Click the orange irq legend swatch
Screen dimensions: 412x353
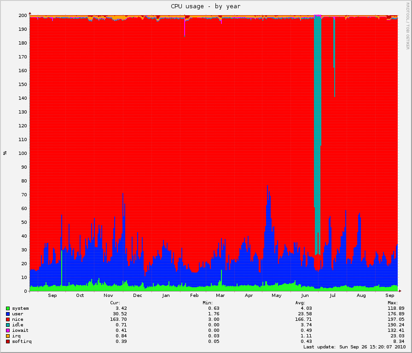(8, 336)
